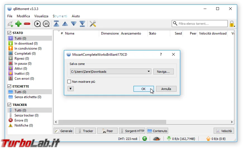Select Completati (0) filter
243x148 pixels.
tap(30, 54)
